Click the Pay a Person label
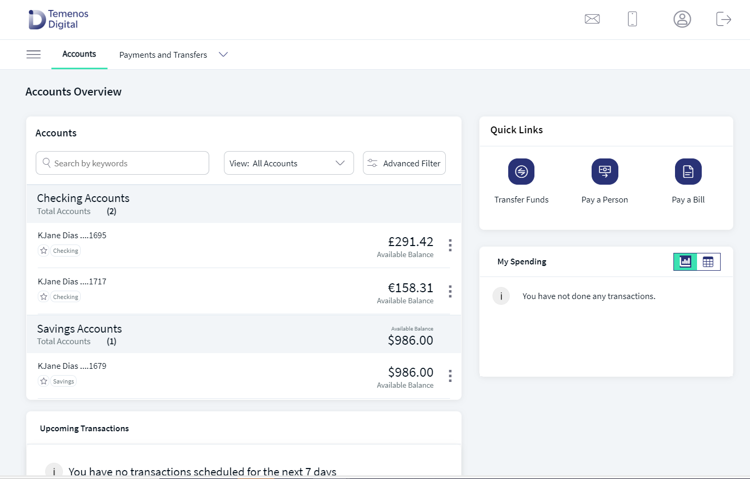This screenshot has width=750, height=479. 605,200
